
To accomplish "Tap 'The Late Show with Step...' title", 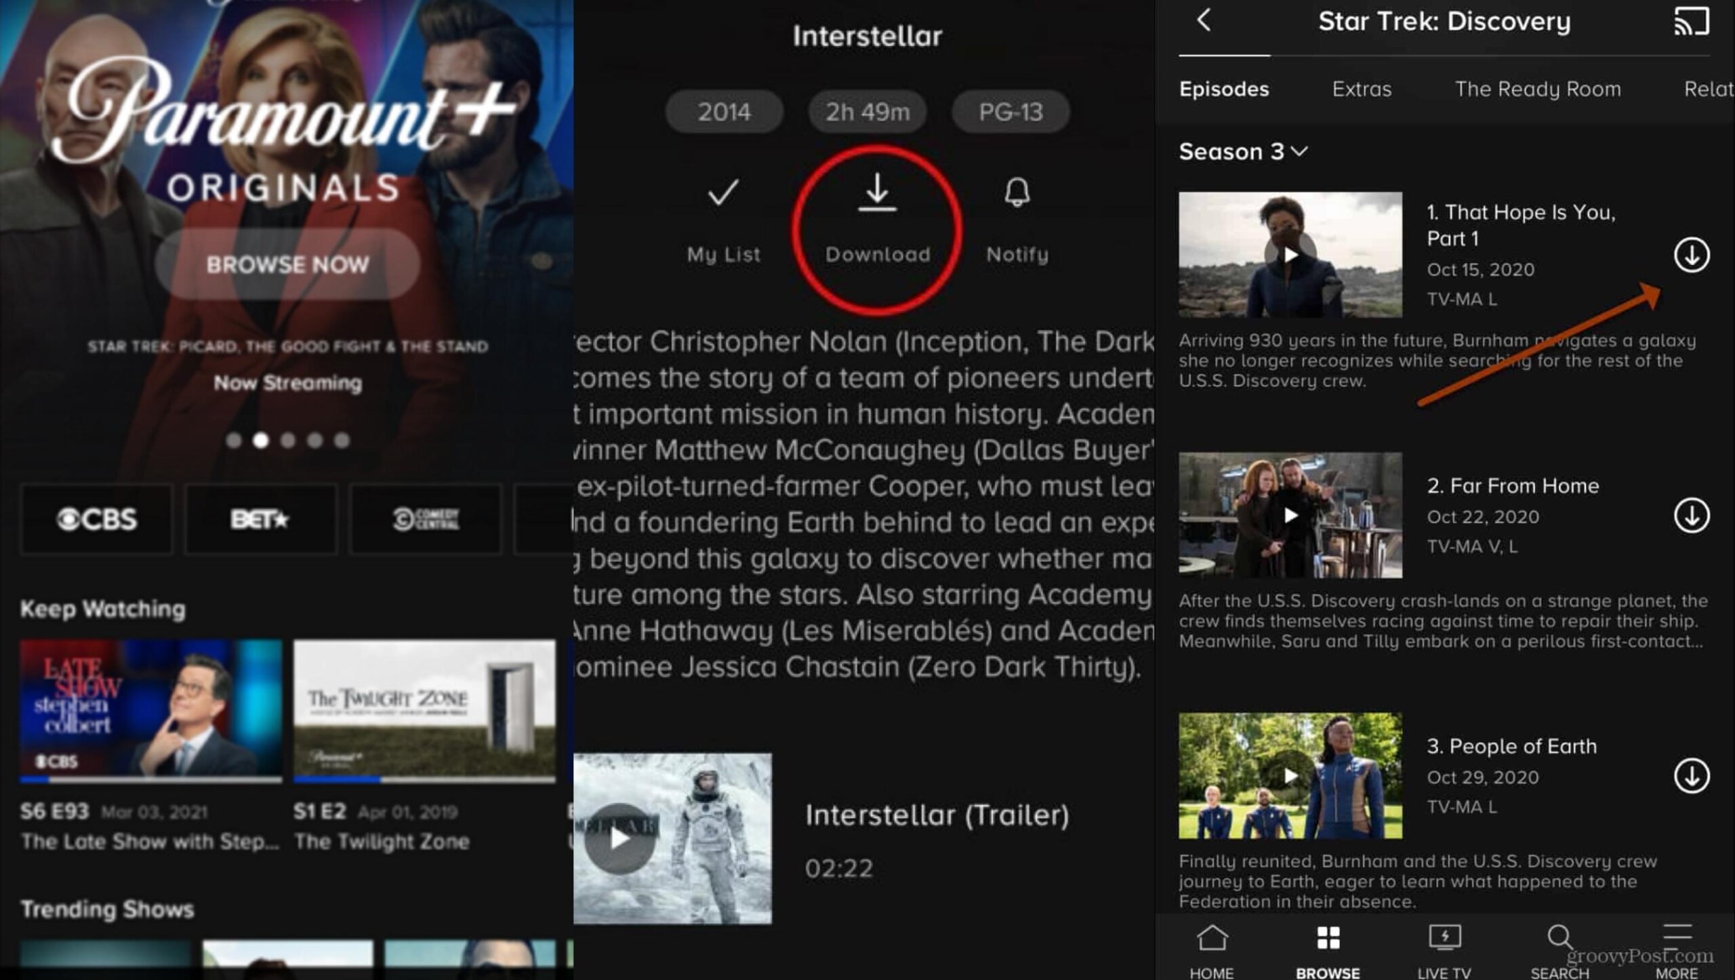I will pos(150,841).
